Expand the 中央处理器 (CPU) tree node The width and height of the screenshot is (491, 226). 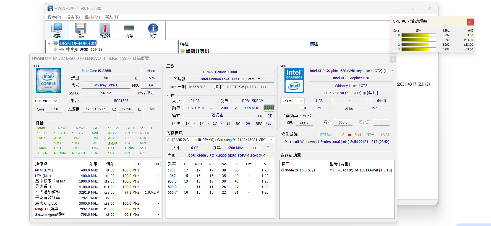click(x=56, y=50)
